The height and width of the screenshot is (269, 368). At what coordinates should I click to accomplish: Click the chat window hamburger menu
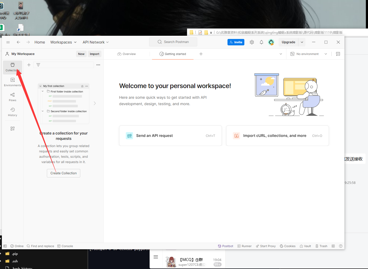(156, 257)
